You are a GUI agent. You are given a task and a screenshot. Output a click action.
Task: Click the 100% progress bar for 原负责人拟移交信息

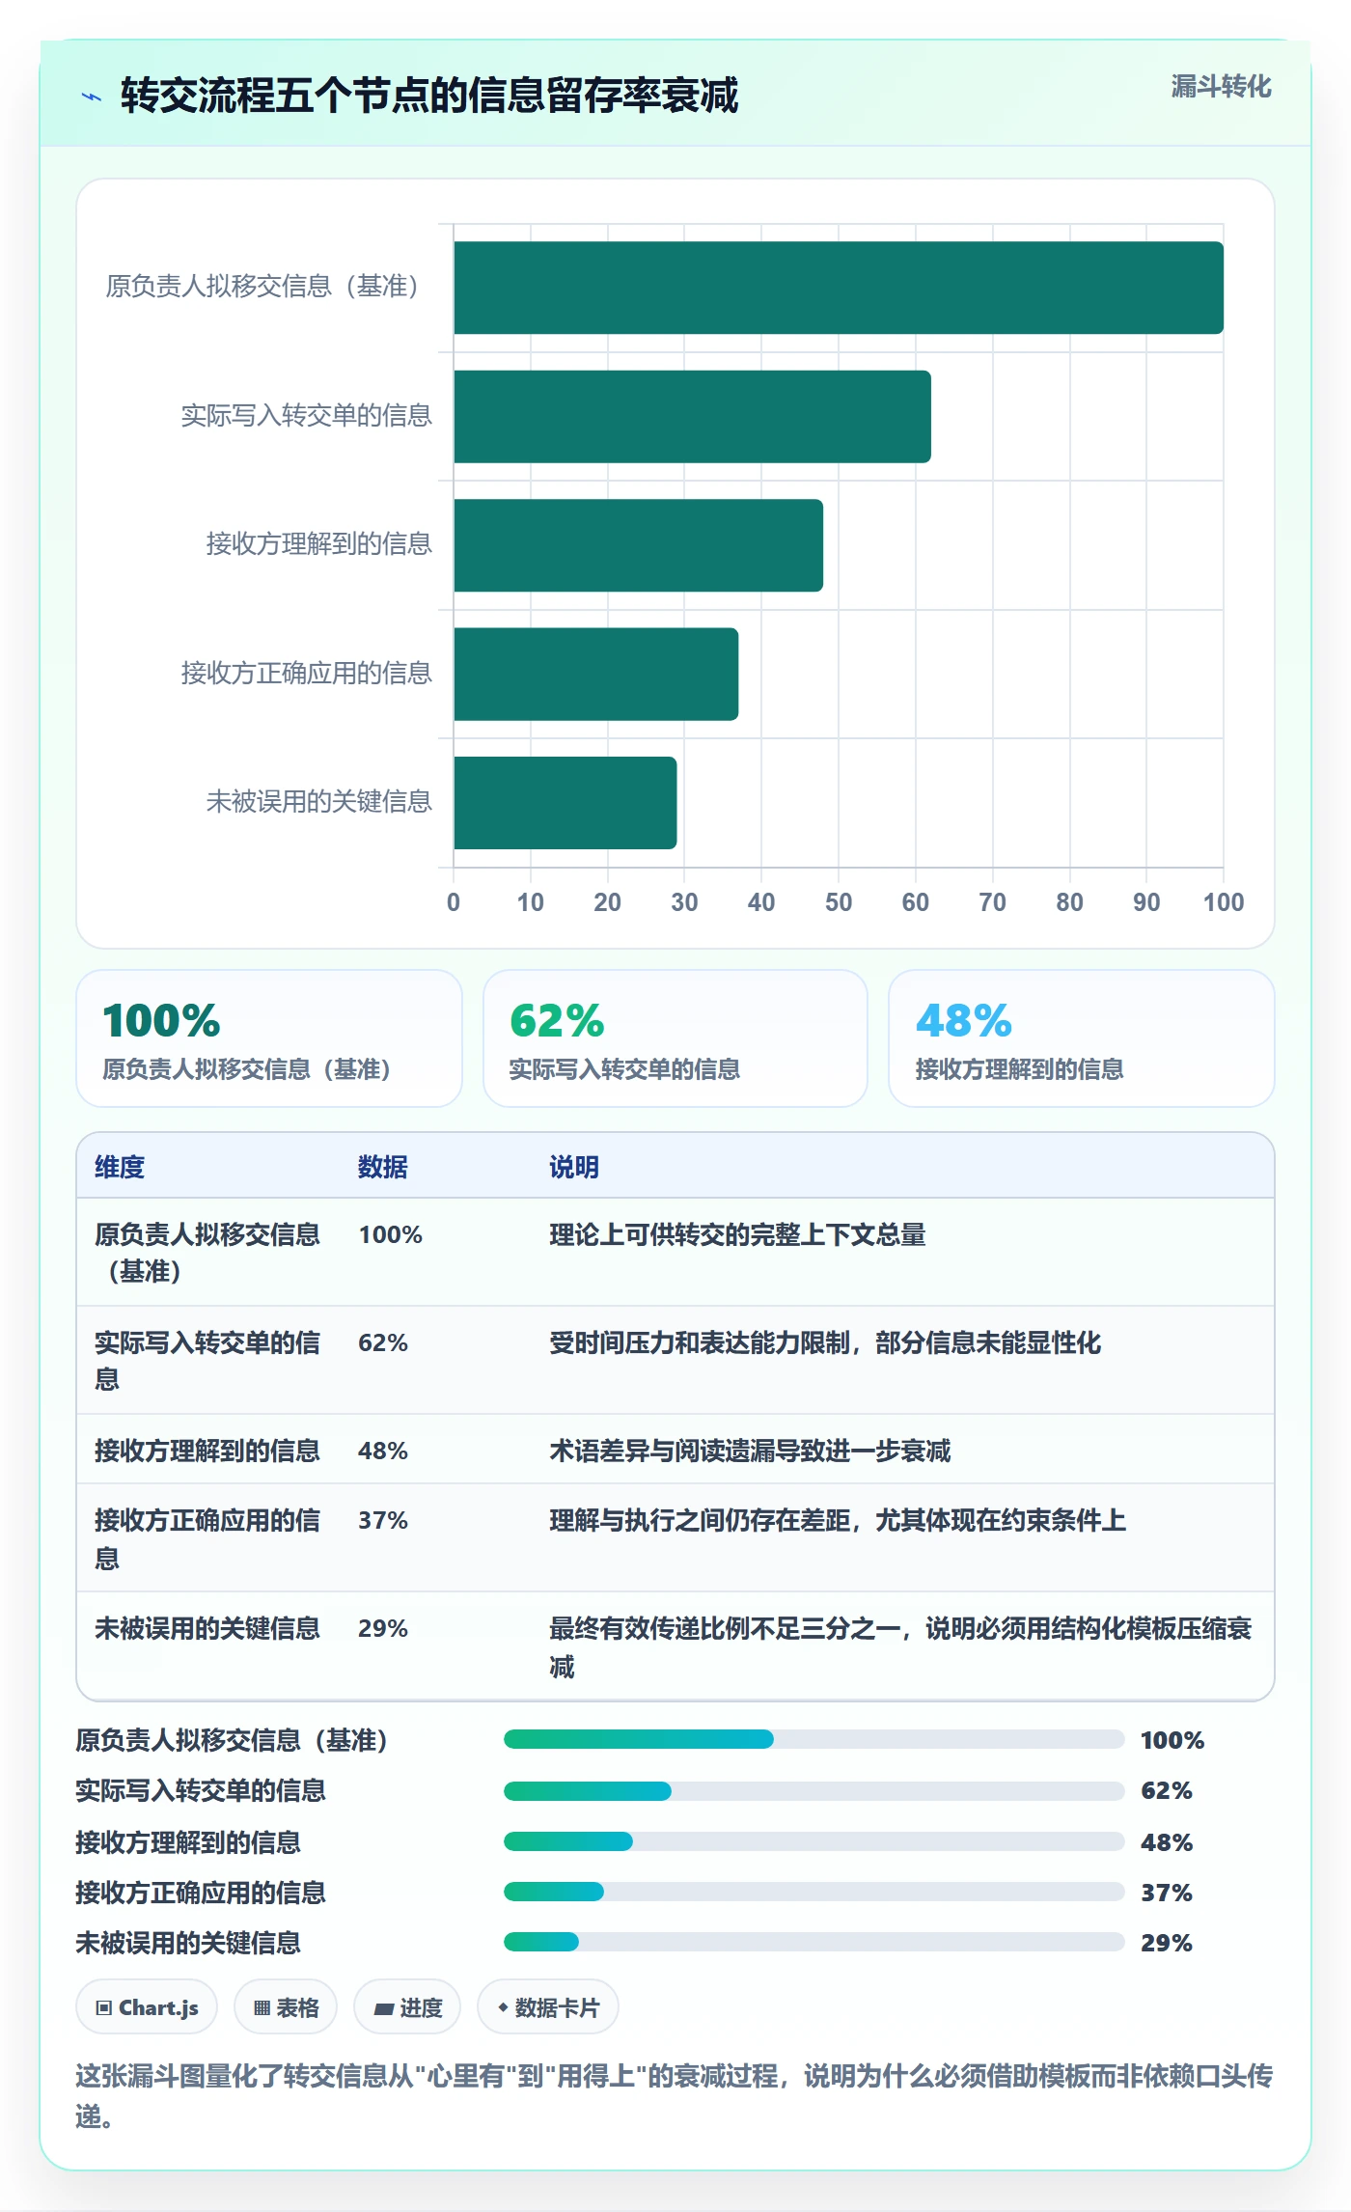pyautogui.click(x=814, y=1739)
